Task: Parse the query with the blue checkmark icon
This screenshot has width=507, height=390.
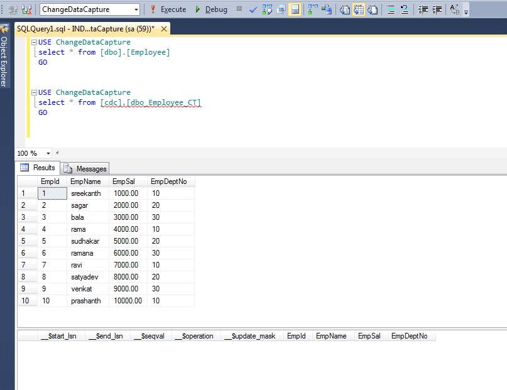Action: [253, 9]
